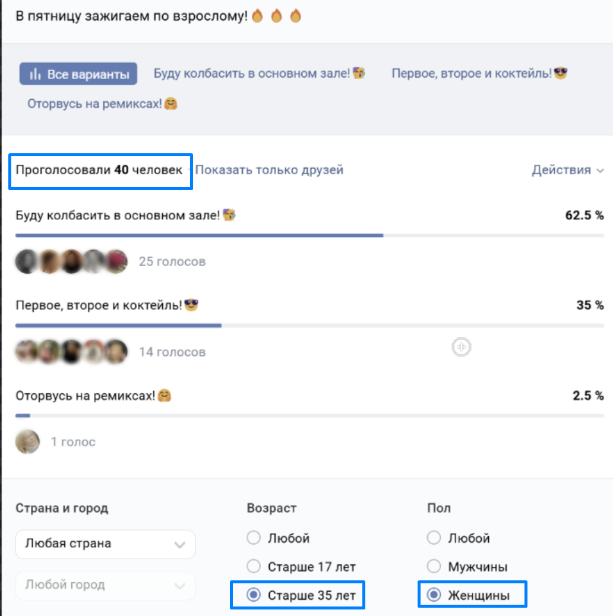Click the sunglasses emoji in the Первое, второе tab

click(560, 74)
